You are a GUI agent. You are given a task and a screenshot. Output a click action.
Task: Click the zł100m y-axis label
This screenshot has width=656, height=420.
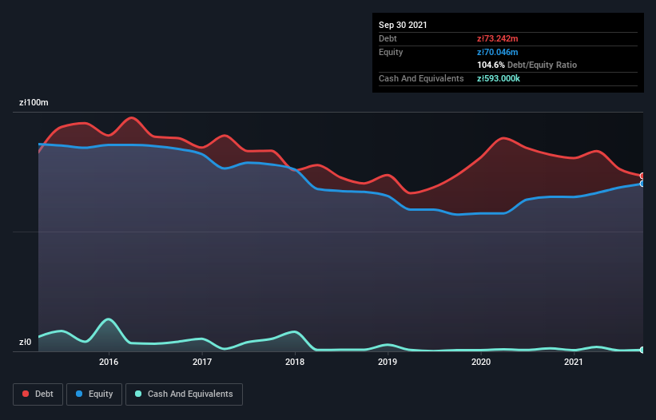coord(34,102)
